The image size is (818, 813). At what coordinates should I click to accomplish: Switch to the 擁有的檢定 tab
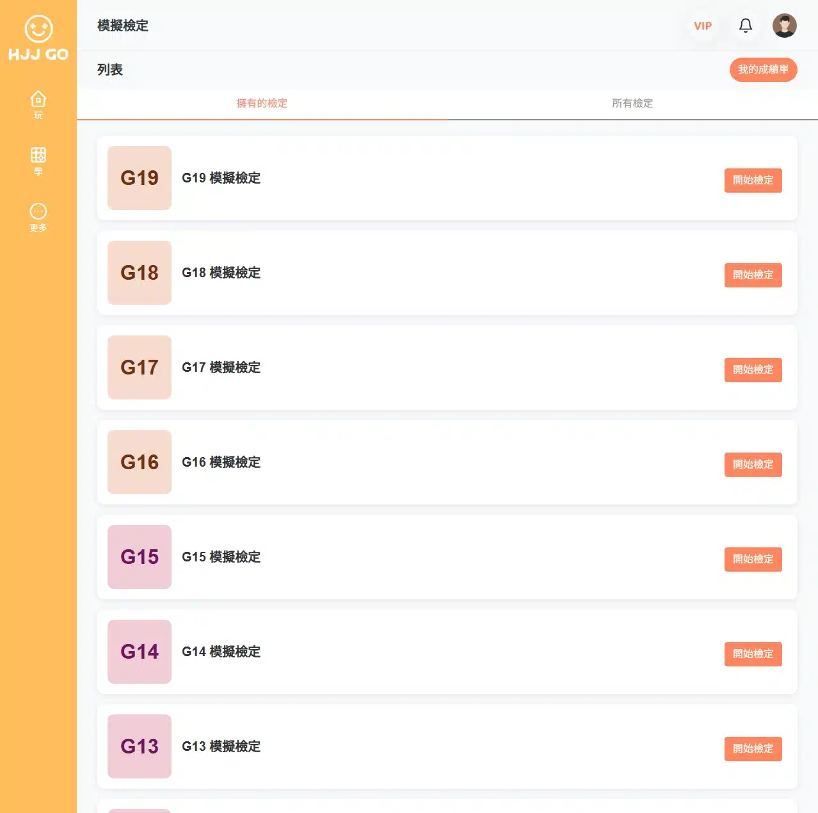click(x=262, y=103)
